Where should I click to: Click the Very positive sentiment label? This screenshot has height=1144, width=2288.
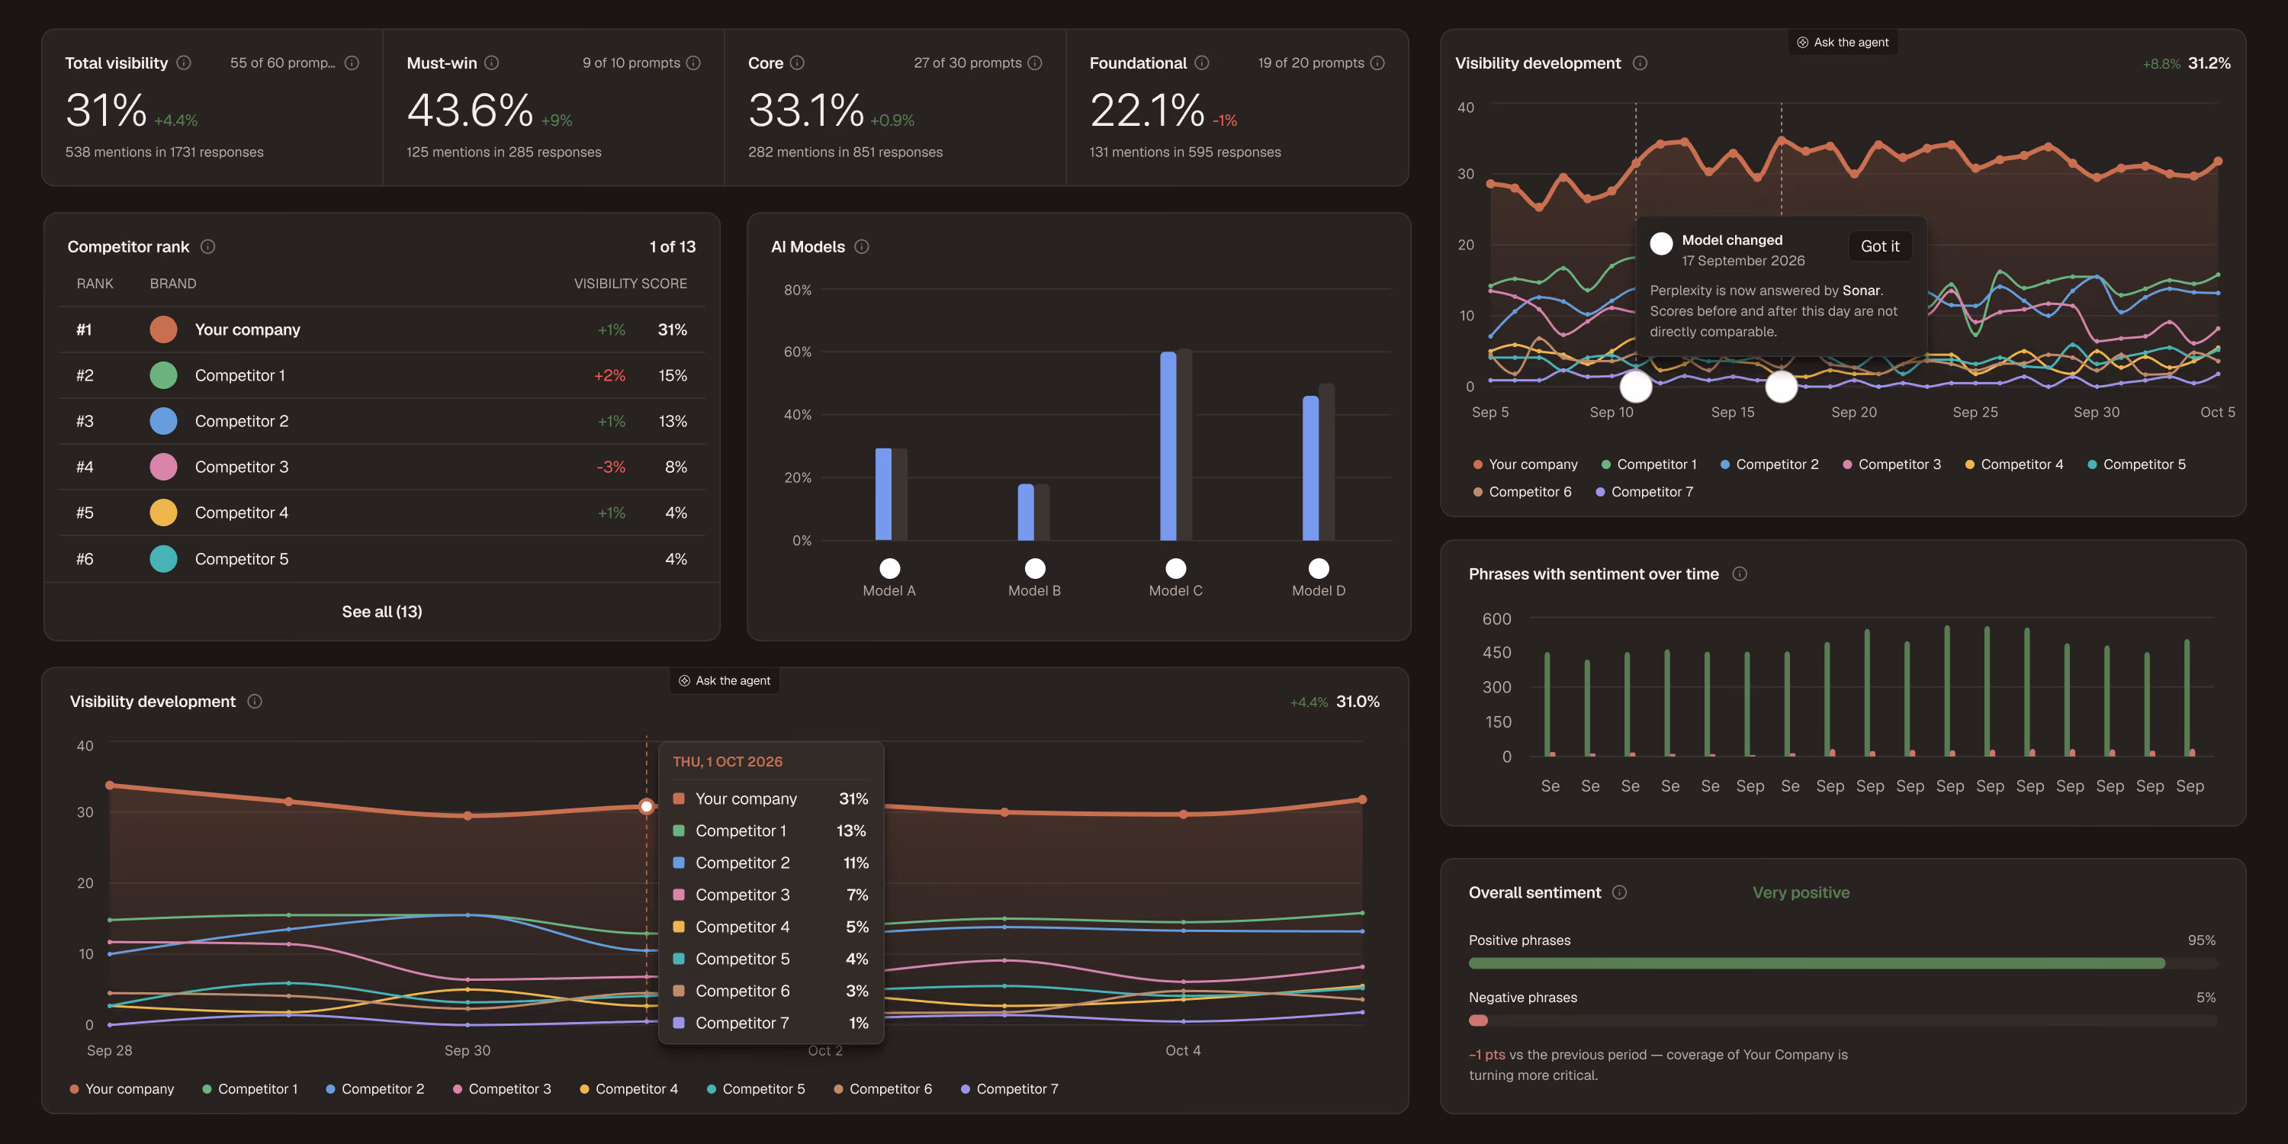(1801, 892)
